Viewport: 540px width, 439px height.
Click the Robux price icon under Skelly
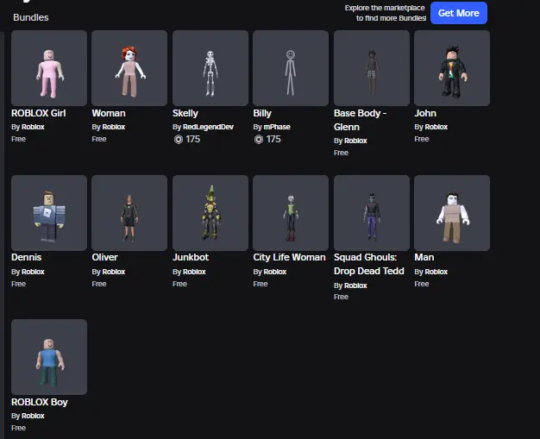[x=178, y=139]
